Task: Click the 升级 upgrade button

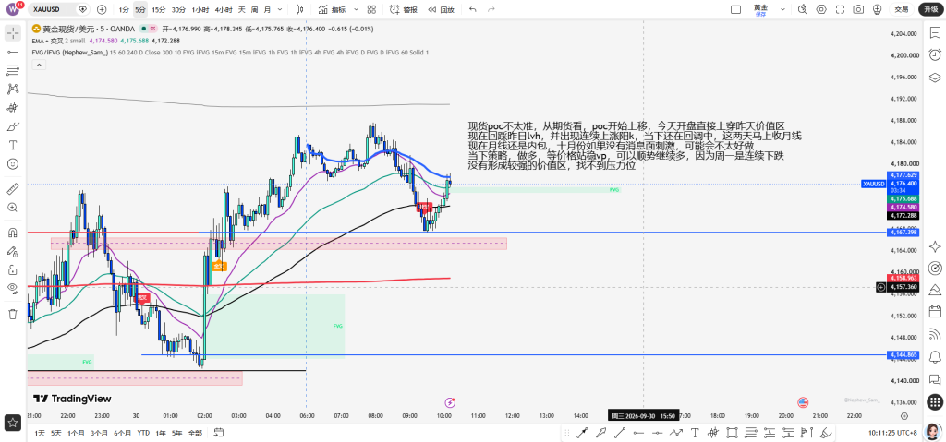Action: 929,9
